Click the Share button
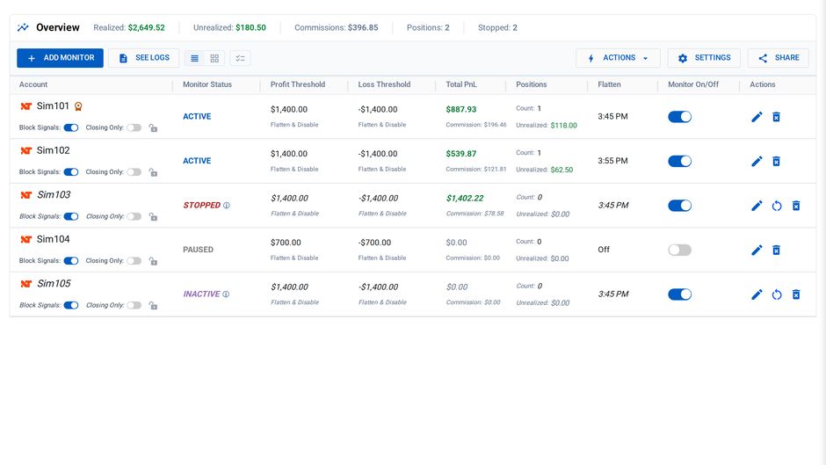Image resolution: width=826 pixels, height=465 pixels. (x=778, y=58)
